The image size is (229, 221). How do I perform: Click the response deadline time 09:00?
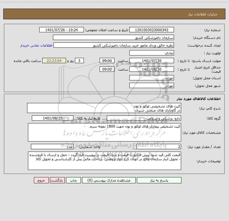(107, 61)
